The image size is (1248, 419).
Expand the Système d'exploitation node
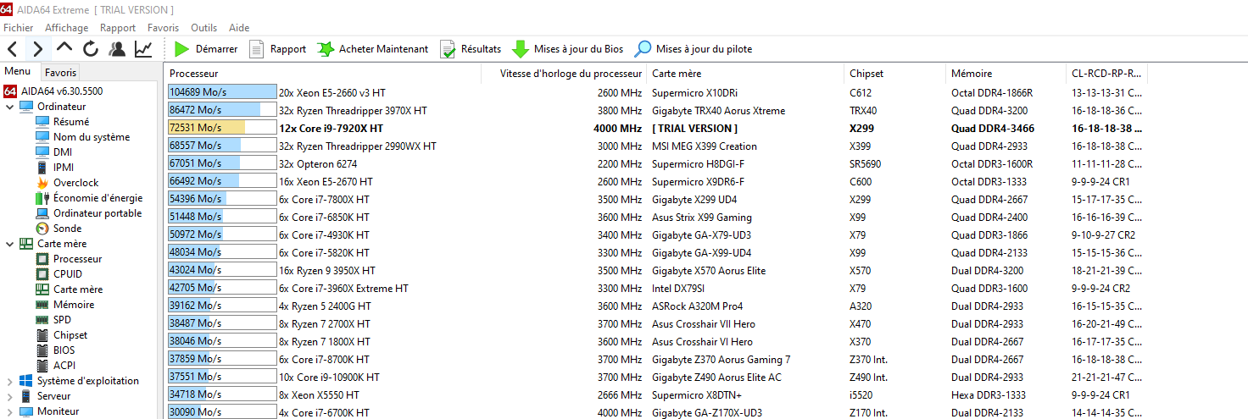(x=9, y=381)
